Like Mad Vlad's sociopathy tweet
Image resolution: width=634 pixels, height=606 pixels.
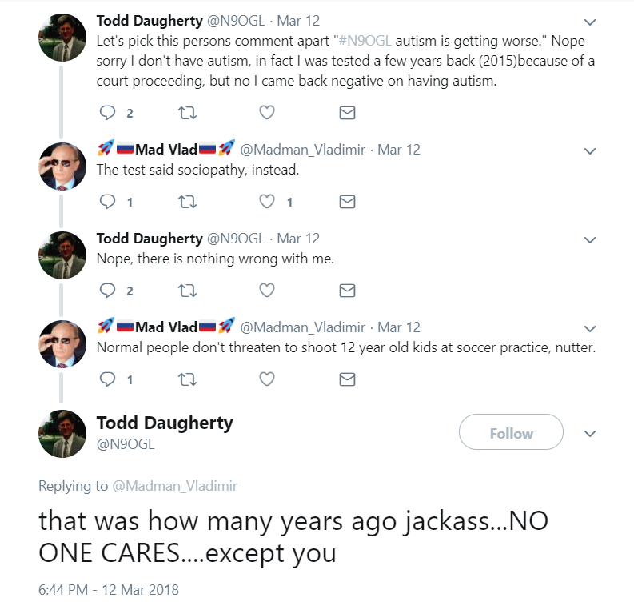(267, 202)
